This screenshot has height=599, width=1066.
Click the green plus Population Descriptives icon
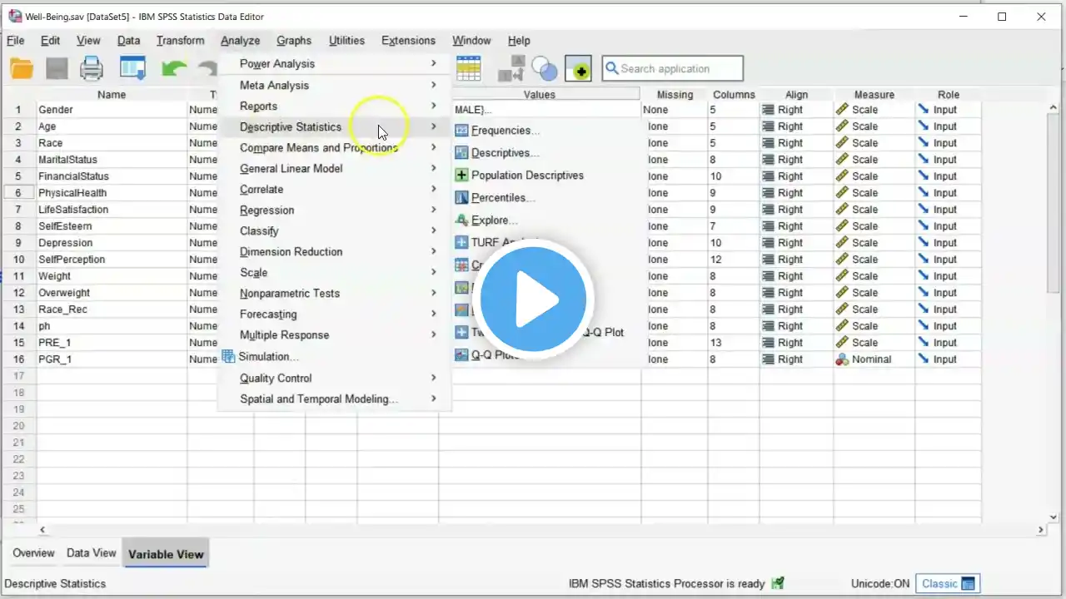point(461,176)
